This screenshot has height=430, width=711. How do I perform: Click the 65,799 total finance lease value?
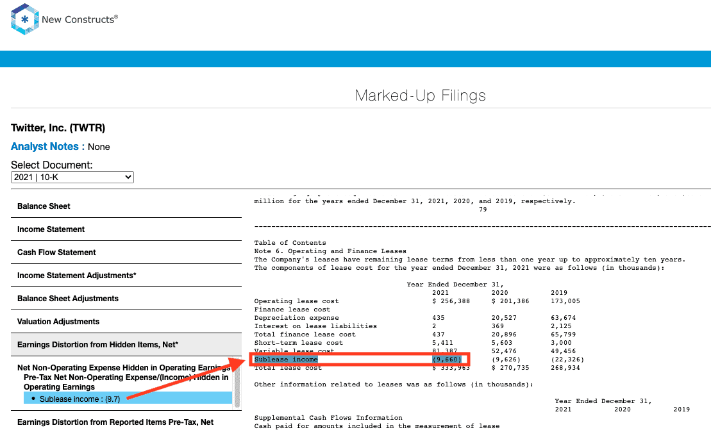[x=563, y=335]
